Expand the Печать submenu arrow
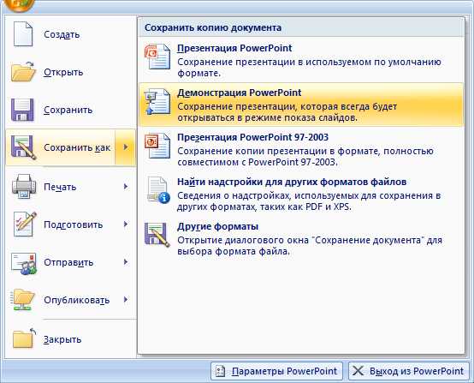 [x=126, y=187]
